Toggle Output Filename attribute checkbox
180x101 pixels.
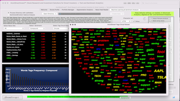(x=151, y=19)
